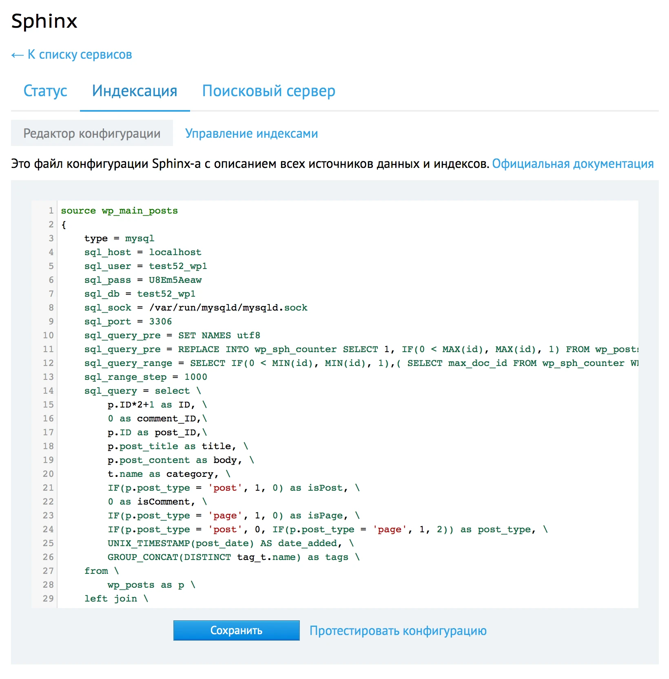Screen dimensions: 669x679
Task: Click on the sql_pass value U8Em5Aeaw
Action: point(175,280)
